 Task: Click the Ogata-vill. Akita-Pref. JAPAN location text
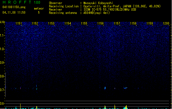click(x=122, y=6)
